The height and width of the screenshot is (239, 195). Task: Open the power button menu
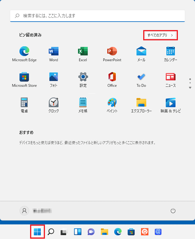pos(173,211)
